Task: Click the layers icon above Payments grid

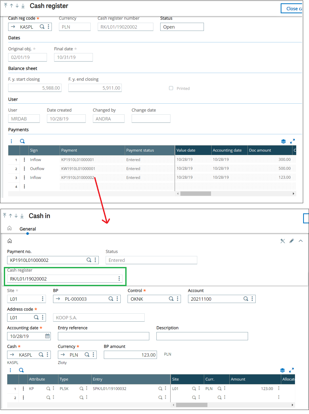Action: tap(283, 141)
